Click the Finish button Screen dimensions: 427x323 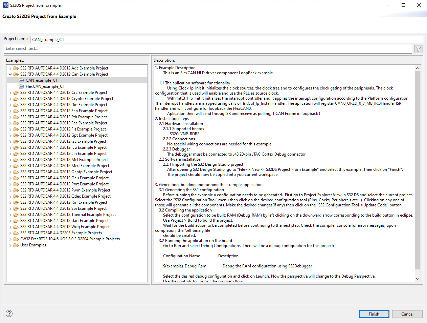click(x=374, y=314)
